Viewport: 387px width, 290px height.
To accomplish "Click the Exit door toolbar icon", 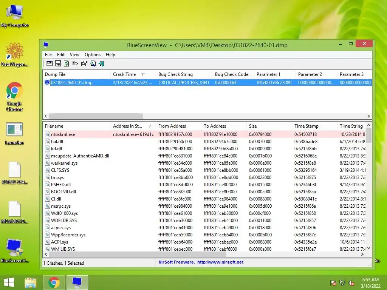I will 101,63.
